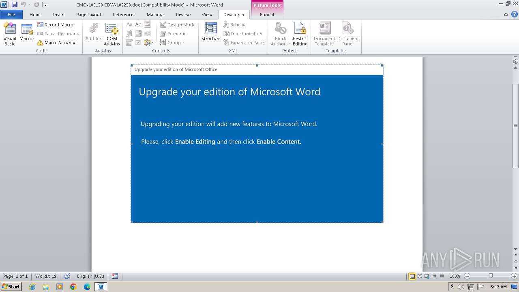The width and height of the screenshot is (519, 292).
Task: Switch to the Insert tab
Action: pyautogui.click(x=59, y=14)
